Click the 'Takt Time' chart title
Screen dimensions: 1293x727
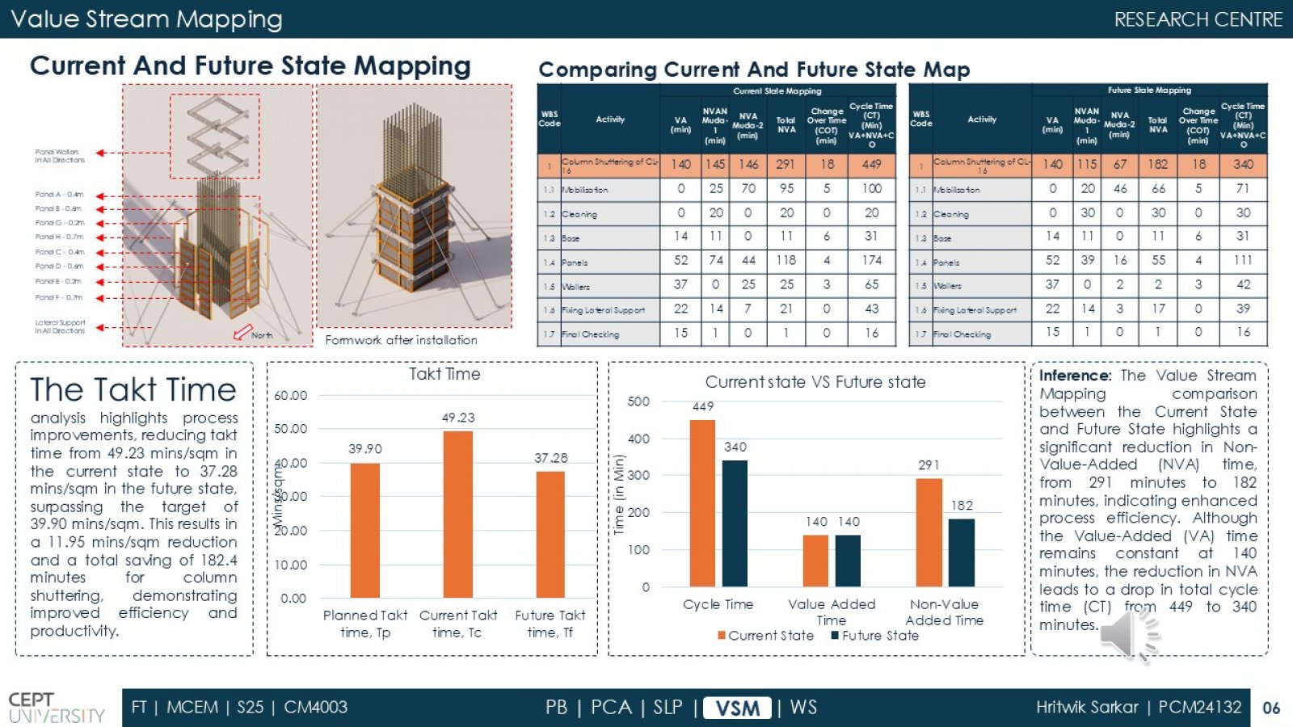444,374
